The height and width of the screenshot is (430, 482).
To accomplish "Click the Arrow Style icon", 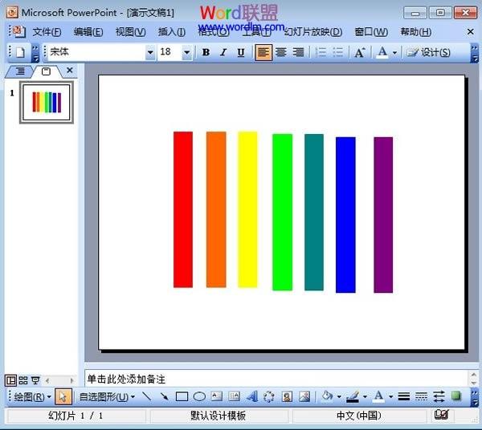I will click(x=439, y=396).
